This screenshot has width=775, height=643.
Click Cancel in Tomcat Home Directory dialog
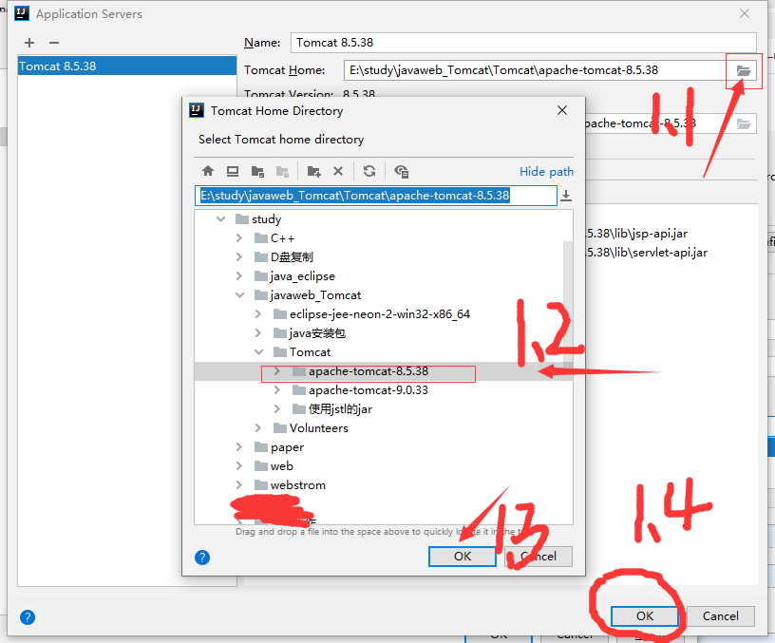coord(539,557)
